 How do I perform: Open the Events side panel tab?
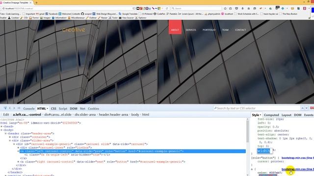[309, 115]
